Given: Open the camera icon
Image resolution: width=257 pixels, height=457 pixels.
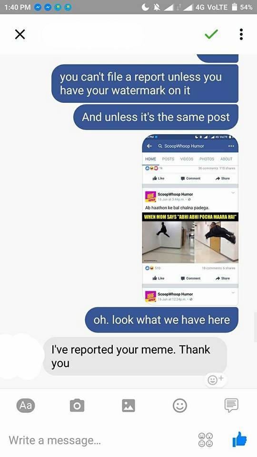Looking at the screenshot, I should coord(77,406).
